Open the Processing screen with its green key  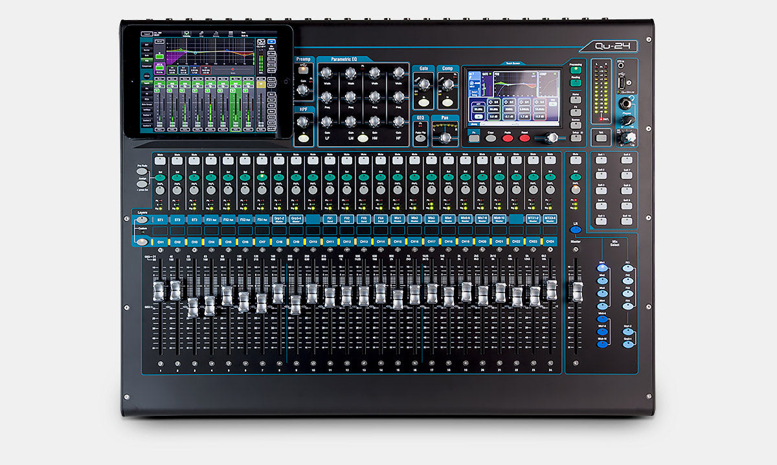[x=576, y=70]
